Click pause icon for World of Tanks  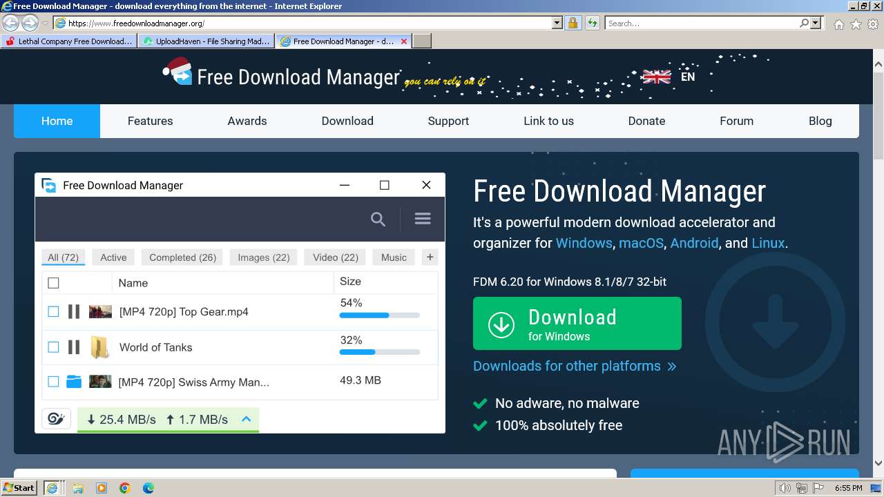pos(74,347)
